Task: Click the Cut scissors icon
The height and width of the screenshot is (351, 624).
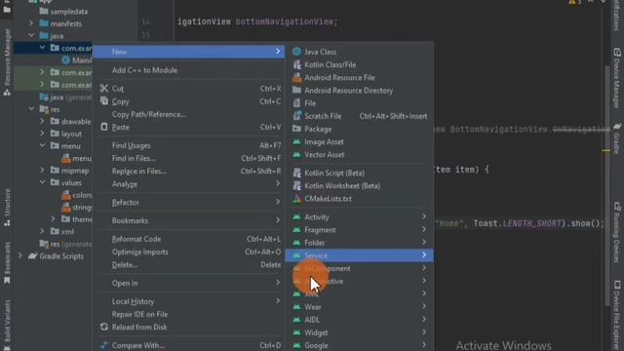Action: pos(104,89)
